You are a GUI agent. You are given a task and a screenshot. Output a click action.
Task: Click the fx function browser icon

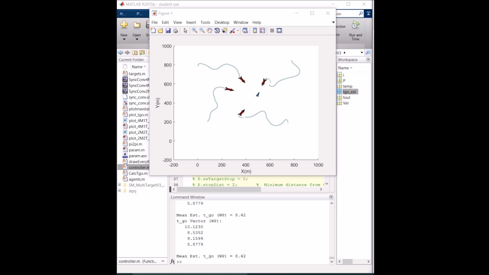point(173,262)
